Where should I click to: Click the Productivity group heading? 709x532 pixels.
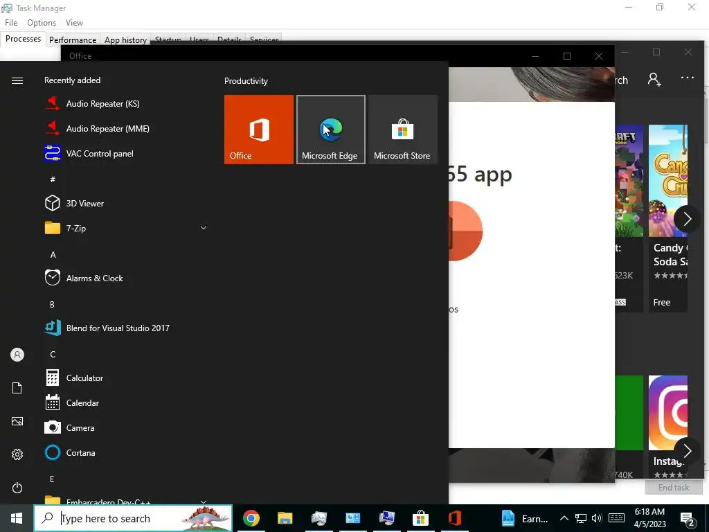[246, 81]
